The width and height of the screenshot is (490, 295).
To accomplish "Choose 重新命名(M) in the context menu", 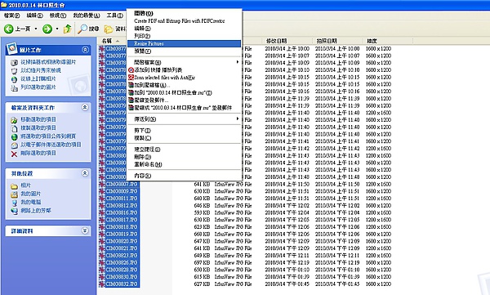I will click(184, 164).
